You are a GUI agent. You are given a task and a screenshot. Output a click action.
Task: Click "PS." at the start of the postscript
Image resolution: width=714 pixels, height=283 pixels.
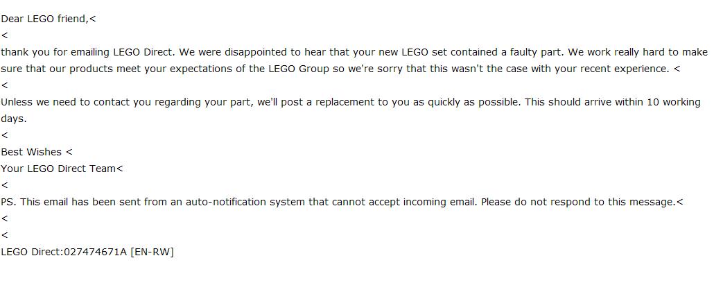coord(8,202)
